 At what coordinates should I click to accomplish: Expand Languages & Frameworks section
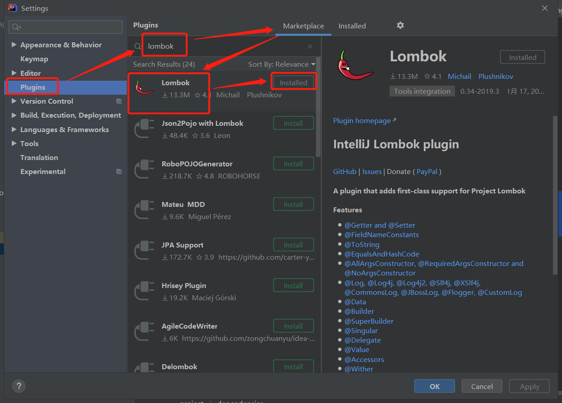(14, 129)
